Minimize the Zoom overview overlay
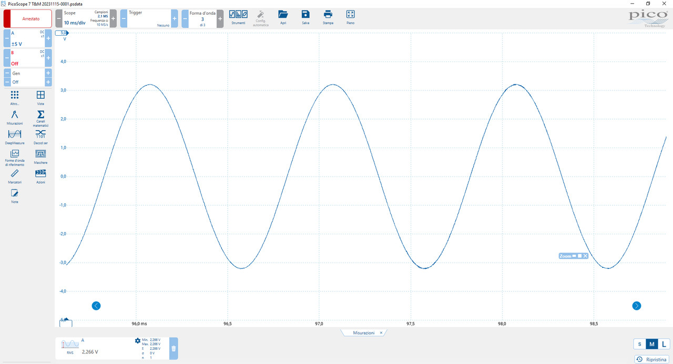This screenshot has width=673, height=364. click(574, 256)
